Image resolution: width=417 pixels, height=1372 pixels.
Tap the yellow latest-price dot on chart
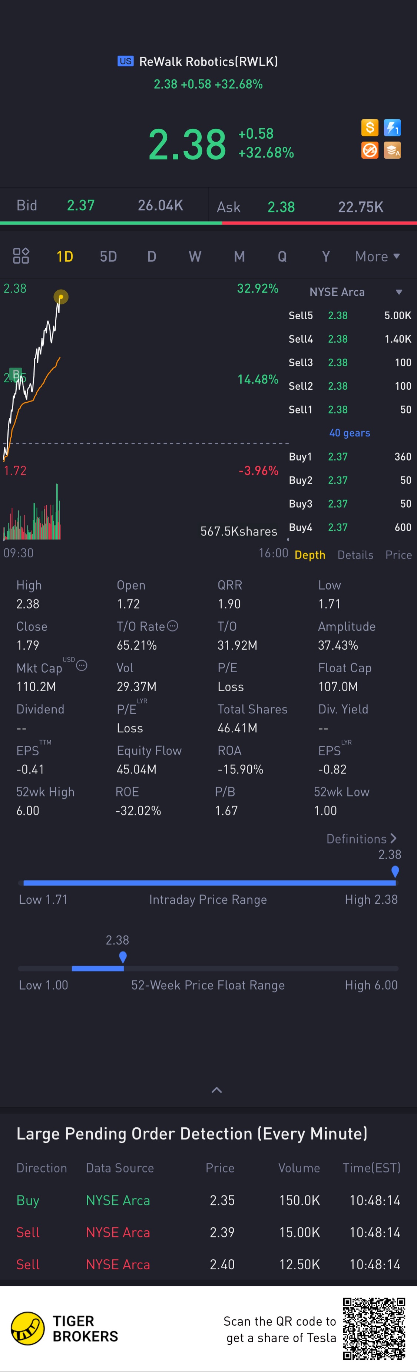point(61,297)
